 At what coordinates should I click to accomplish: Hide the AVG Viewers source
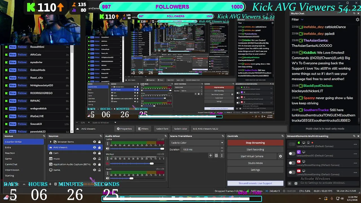pyautogui.click(x=94, y=147)
